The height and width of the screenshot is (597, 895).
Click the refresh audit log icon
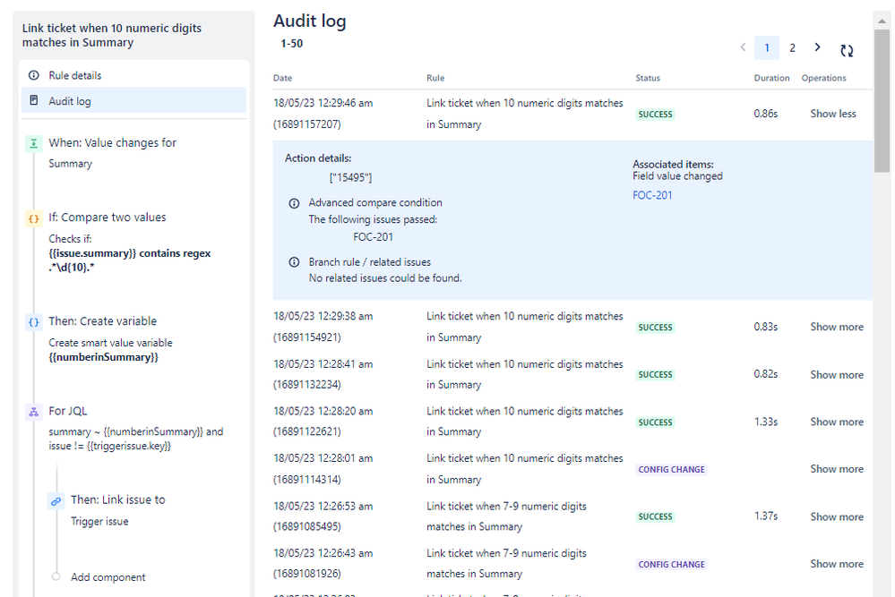(x=847, y=50)
